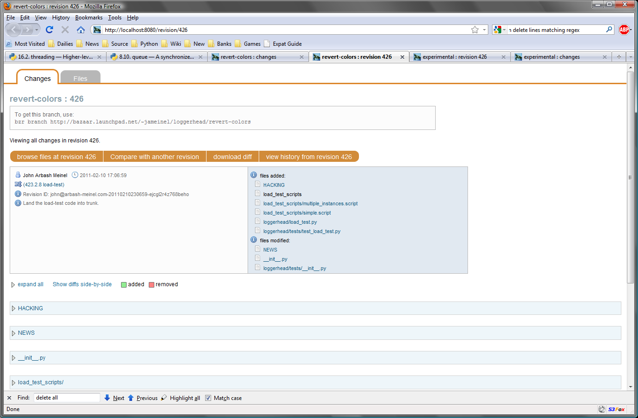The width and height of the screenshot is (638, 418).
Task: Click the blue Next arrow in the find bar
Action: tap(107, 398)
